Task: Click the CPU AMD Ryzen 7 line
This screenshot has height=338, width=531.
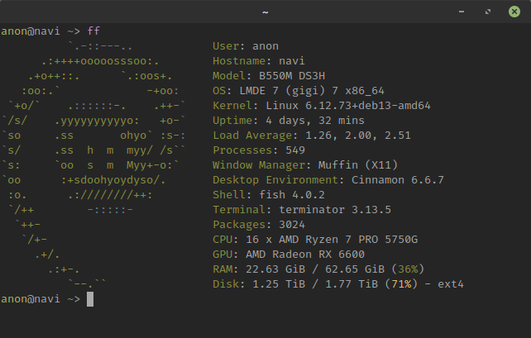Action: point(315,240)
